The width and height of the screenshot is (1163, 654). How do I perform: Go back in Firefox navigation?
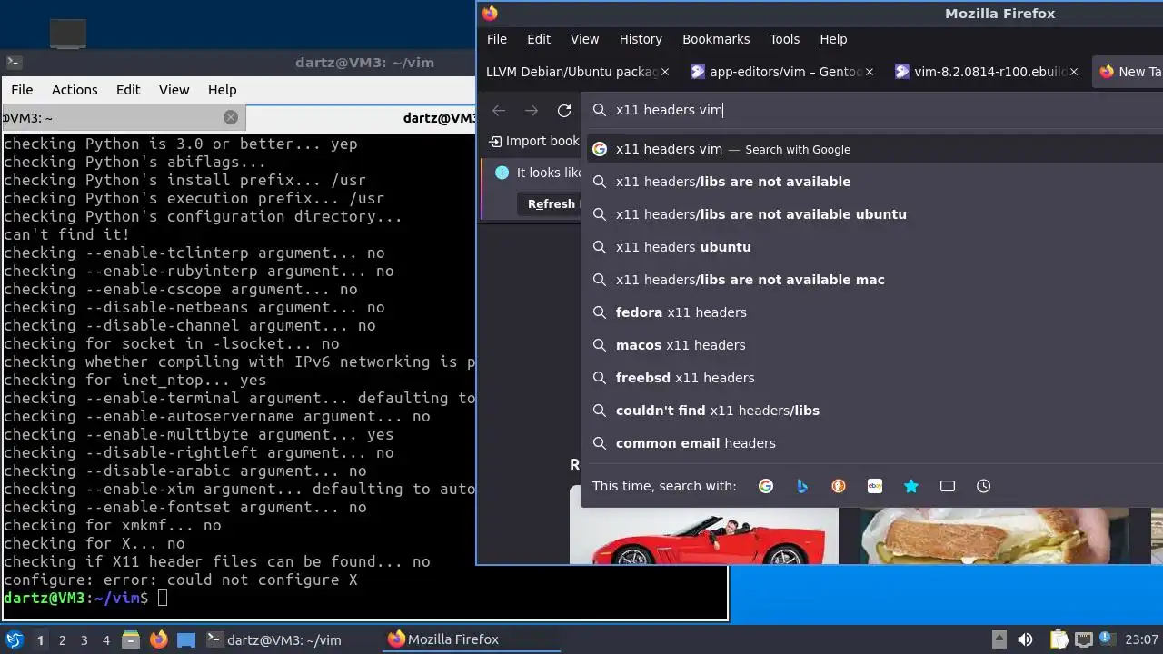click(x=499, y=110)
